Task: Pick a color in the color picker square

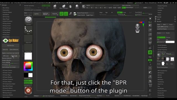Action: [x=28, y=66]
